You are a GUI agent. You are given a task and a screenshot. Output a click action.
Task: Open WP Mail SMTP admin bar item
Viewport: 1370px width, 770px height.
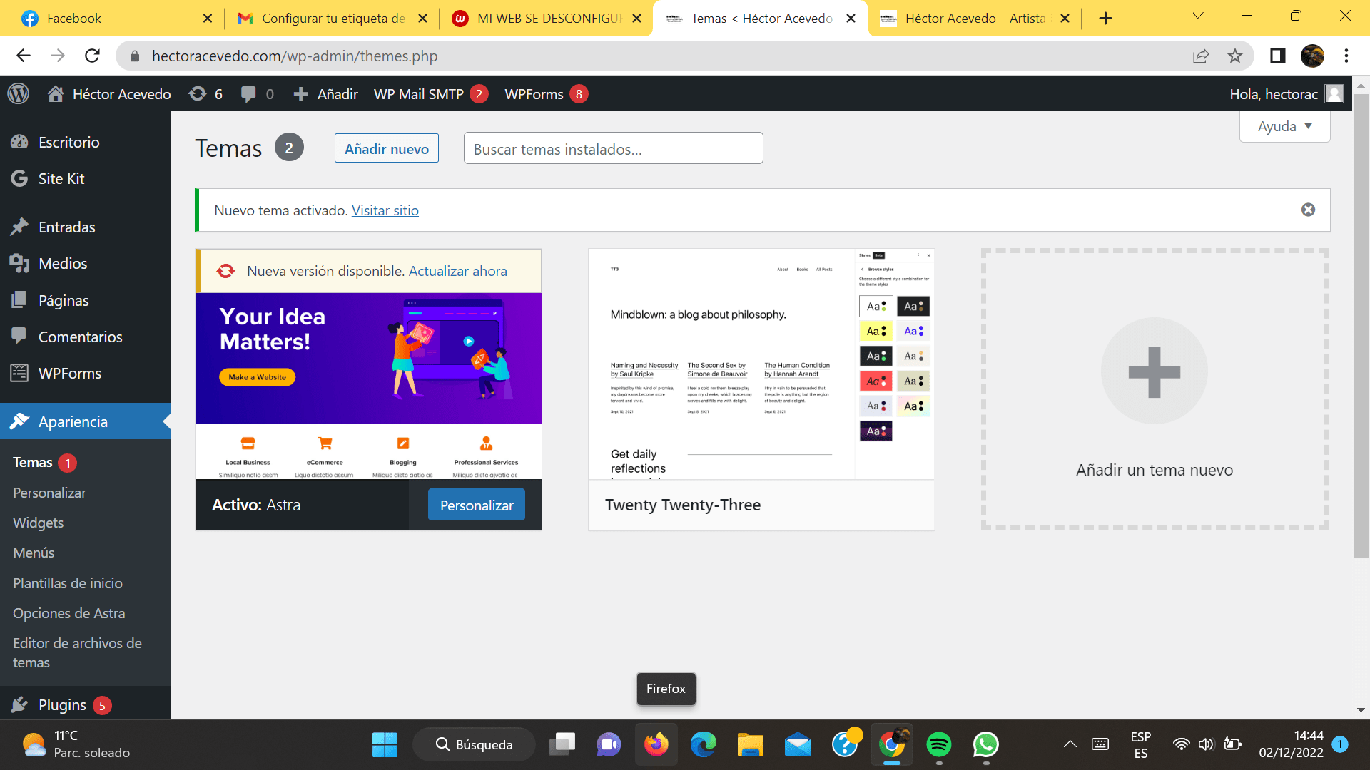pyautogui.click(x=431, y=94)
